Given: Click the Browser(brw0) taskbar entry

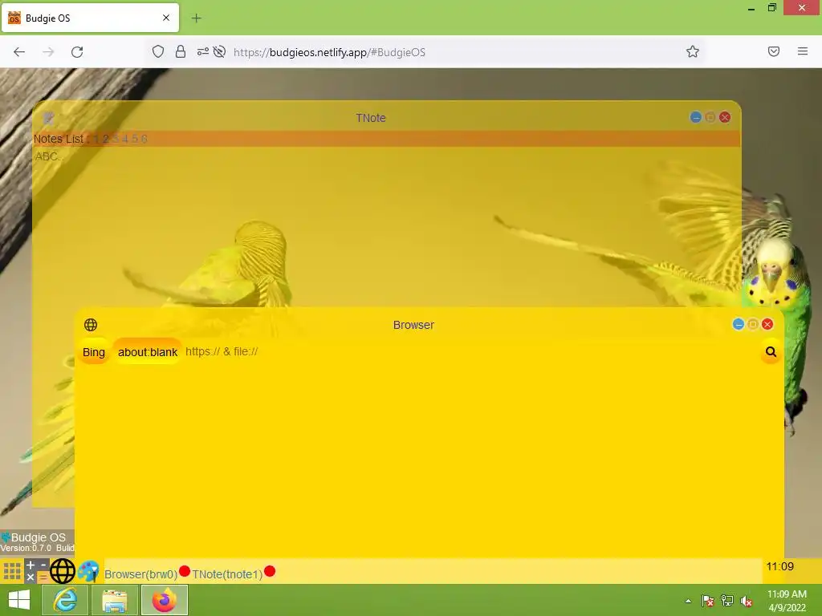Looking at the screenshot, I should click(140, 574).
